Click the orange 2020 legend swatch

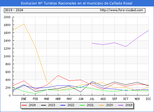[102, 105]
